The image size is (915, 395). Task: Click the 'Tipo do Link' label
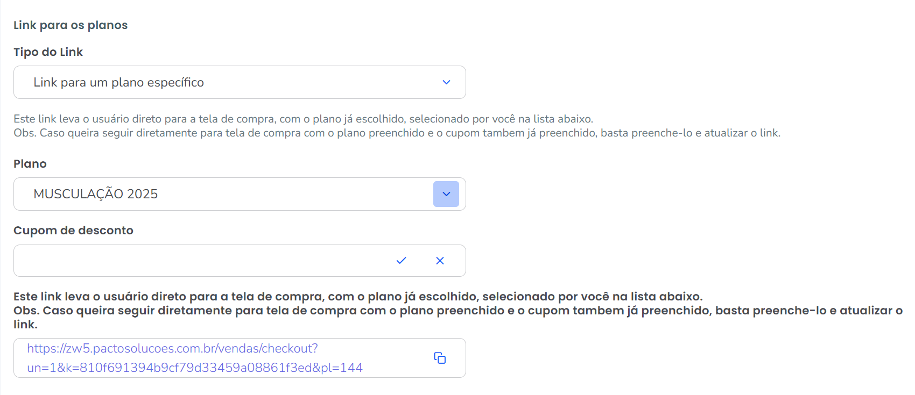click(x=48, y=52)
